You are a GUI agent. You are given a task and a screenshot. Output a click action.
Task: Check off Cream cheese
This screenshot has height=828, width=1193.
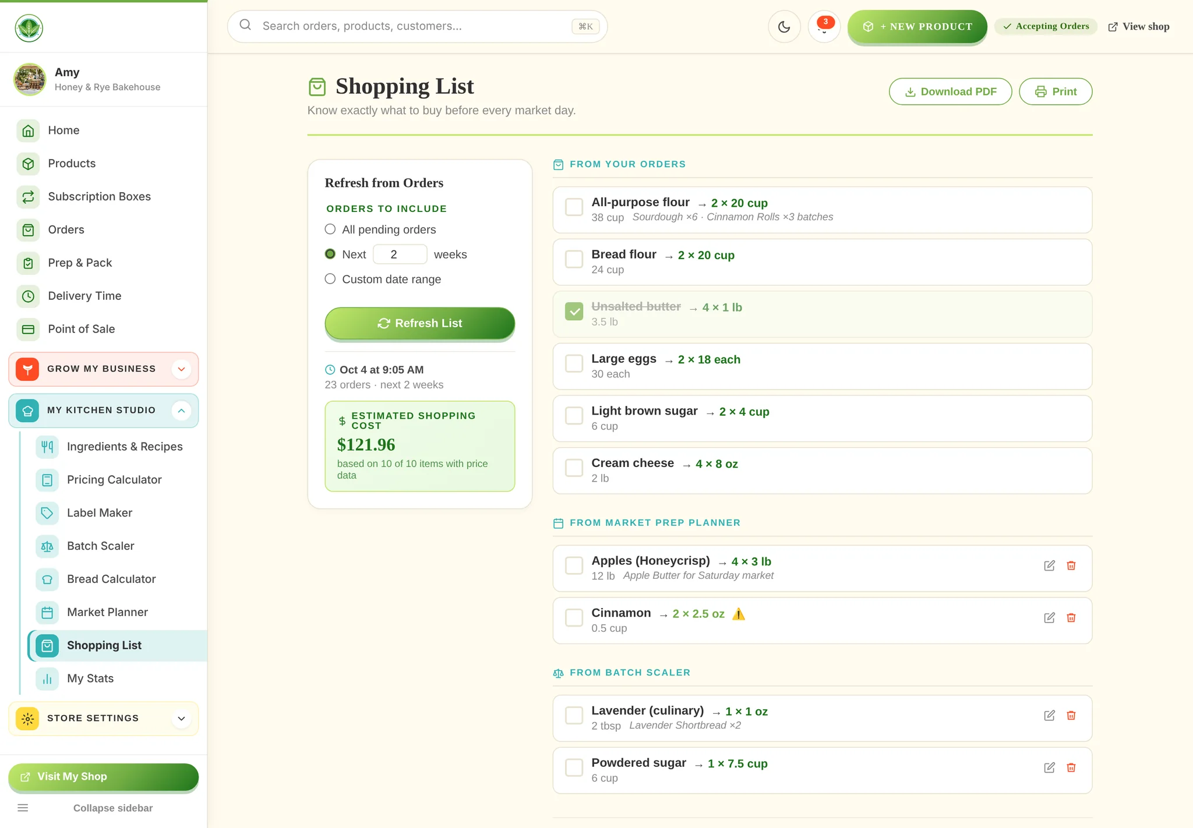coord(574,468)
